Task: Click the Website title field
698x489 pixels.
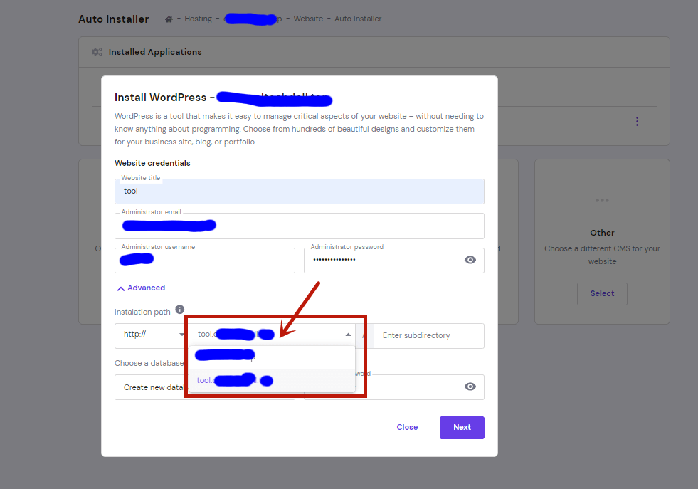Action: (299, 191)
